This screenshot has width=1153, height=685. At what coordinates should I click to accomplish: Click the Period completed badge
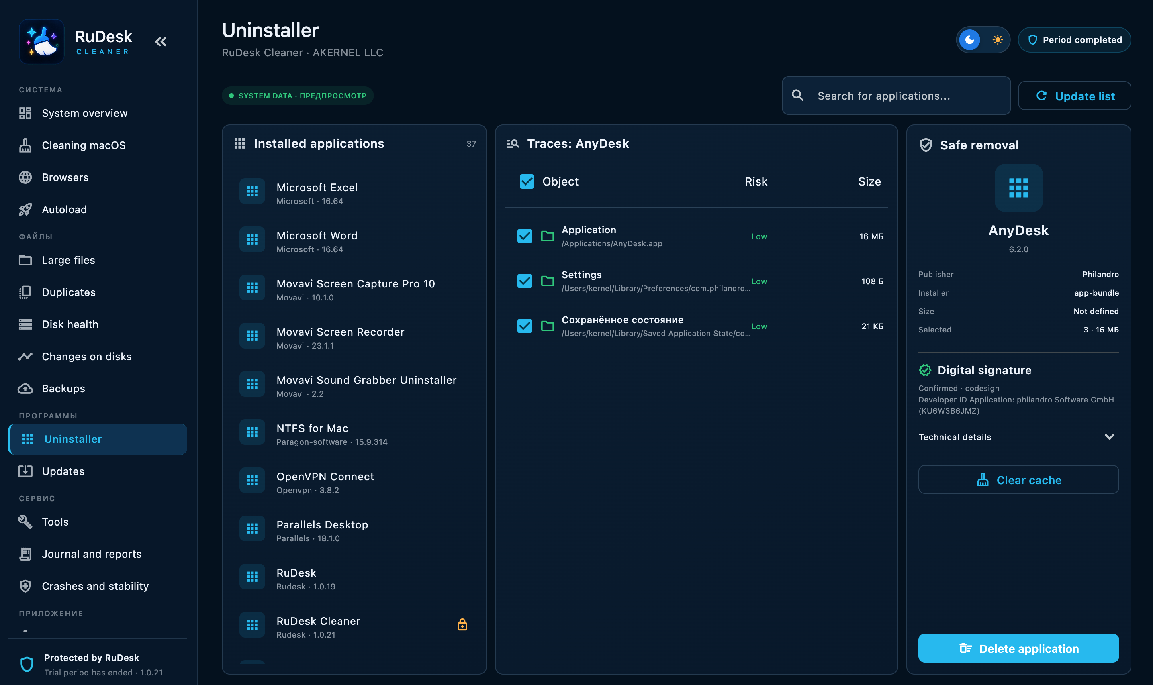1075,40
